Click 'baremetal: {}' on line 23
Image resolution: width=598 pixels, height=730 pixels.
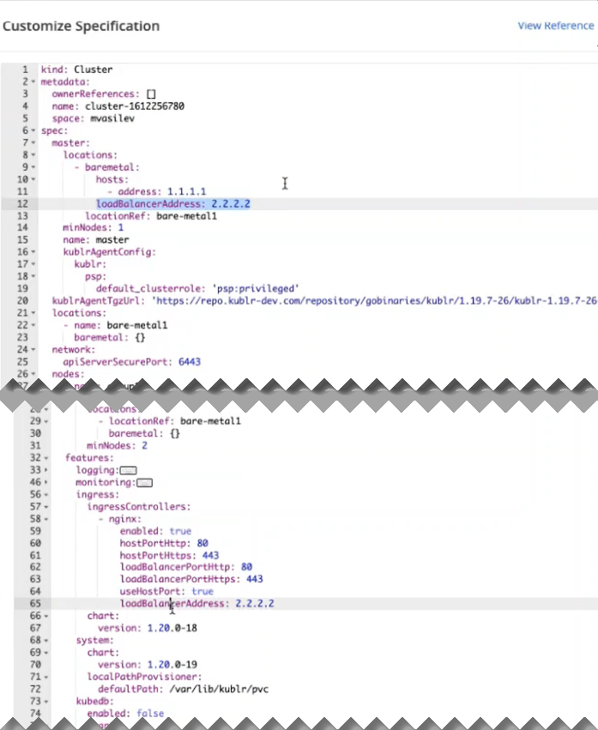[110, 337]
